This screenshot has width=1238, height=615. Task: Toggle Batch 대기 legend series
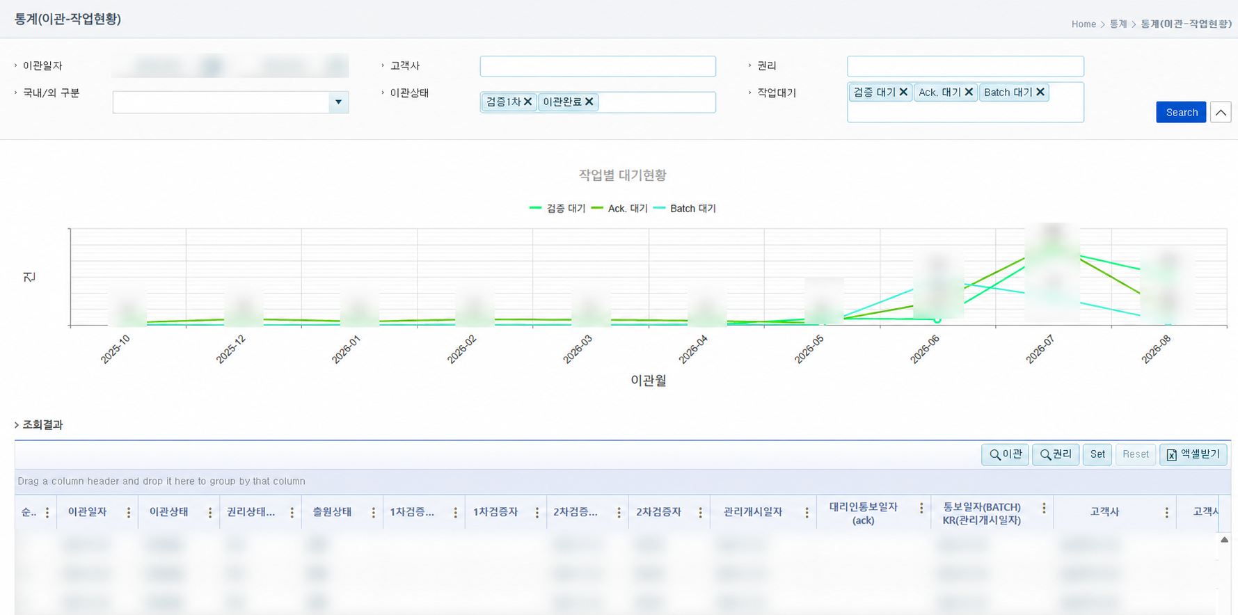tap(685, 208)
